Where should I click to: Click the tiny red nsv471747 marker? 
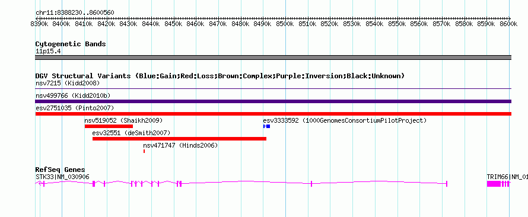pos(144,151)
